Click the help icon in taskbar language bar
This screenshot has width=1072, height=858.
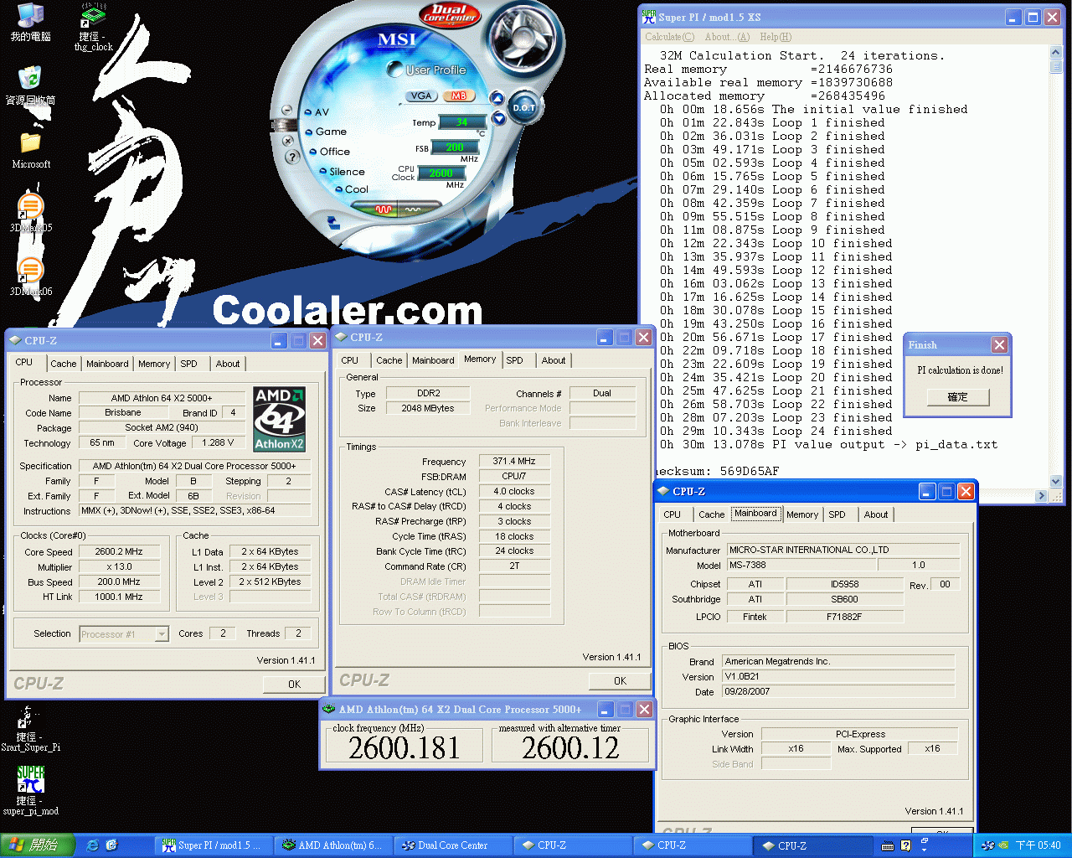(x=905, y=845)
